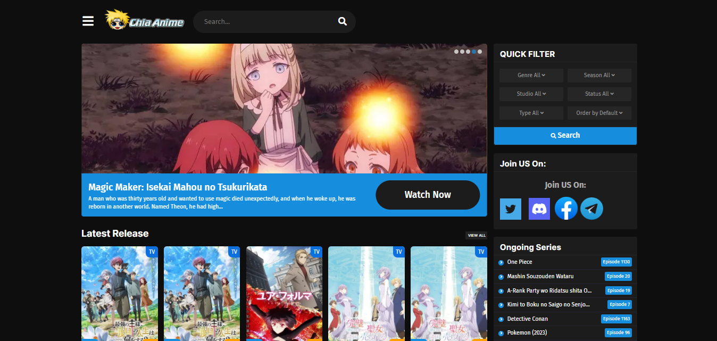
Task: Open the Detective Conan series link
Action: click(x=528, y=319)
